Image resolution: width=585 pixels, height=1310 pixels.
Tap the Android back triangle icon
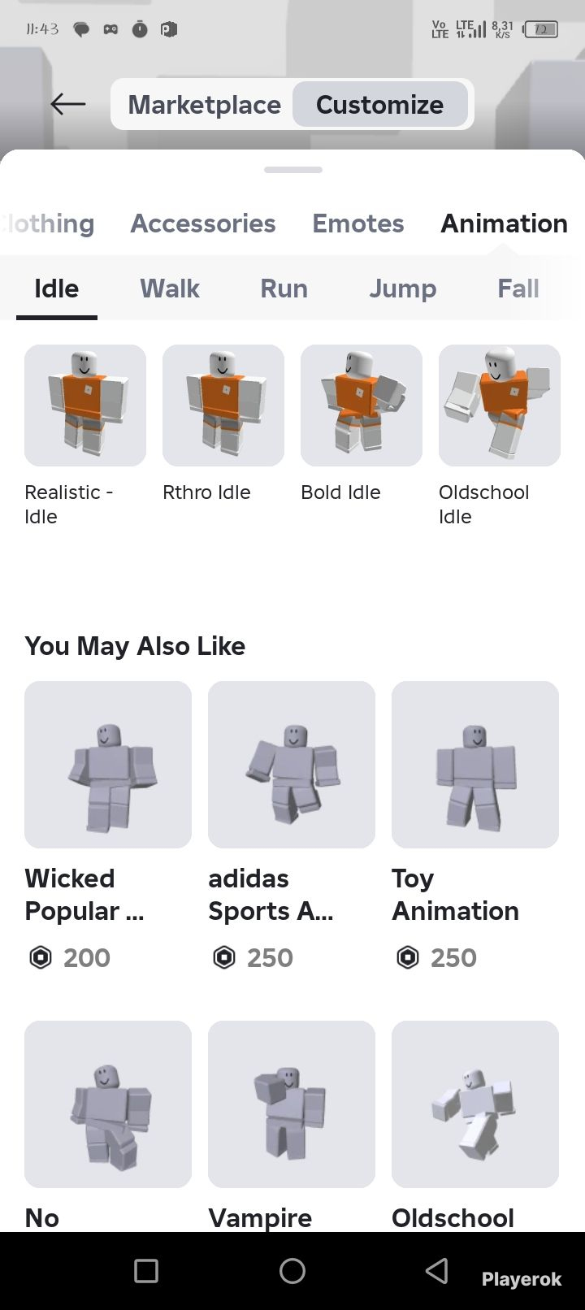pyautogui.click(x=437, y=1271)
